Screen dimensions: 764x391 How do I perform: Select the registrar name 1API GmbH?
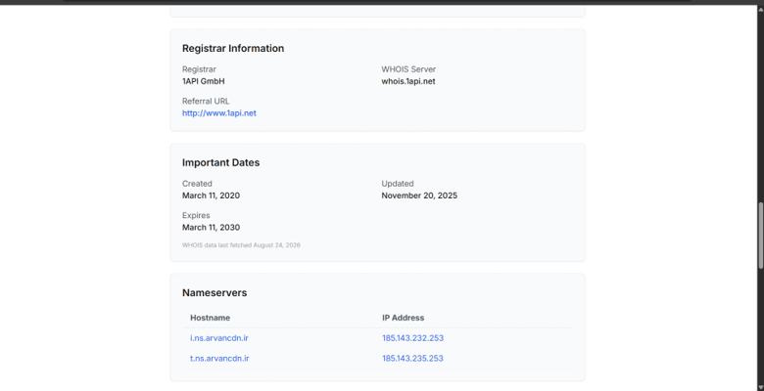[x=203, y=81]
